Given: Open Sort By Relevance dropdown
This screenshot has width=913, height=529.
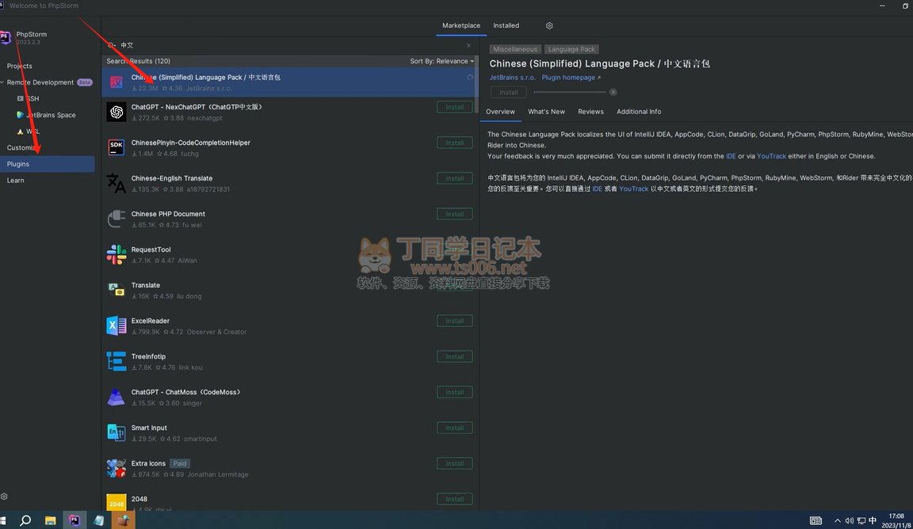Looking at the screenshot, I should coord(441,61).
